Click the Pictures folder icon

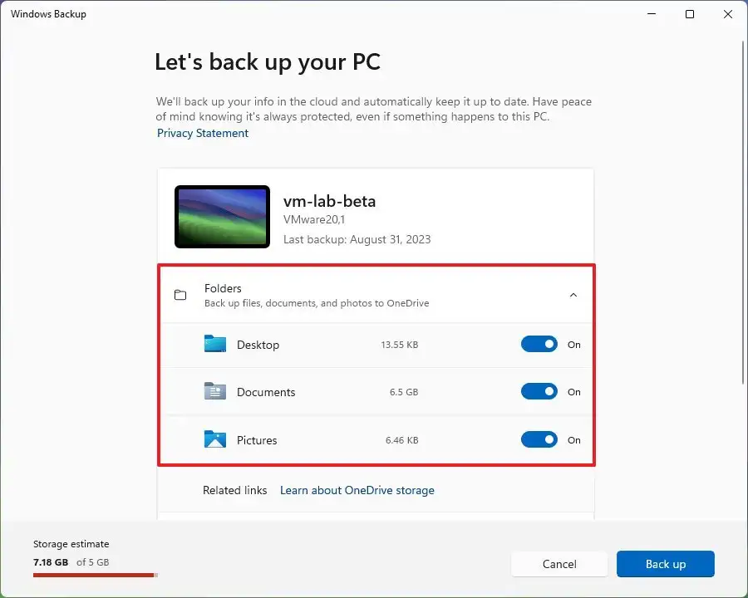(x=215, y=439)
